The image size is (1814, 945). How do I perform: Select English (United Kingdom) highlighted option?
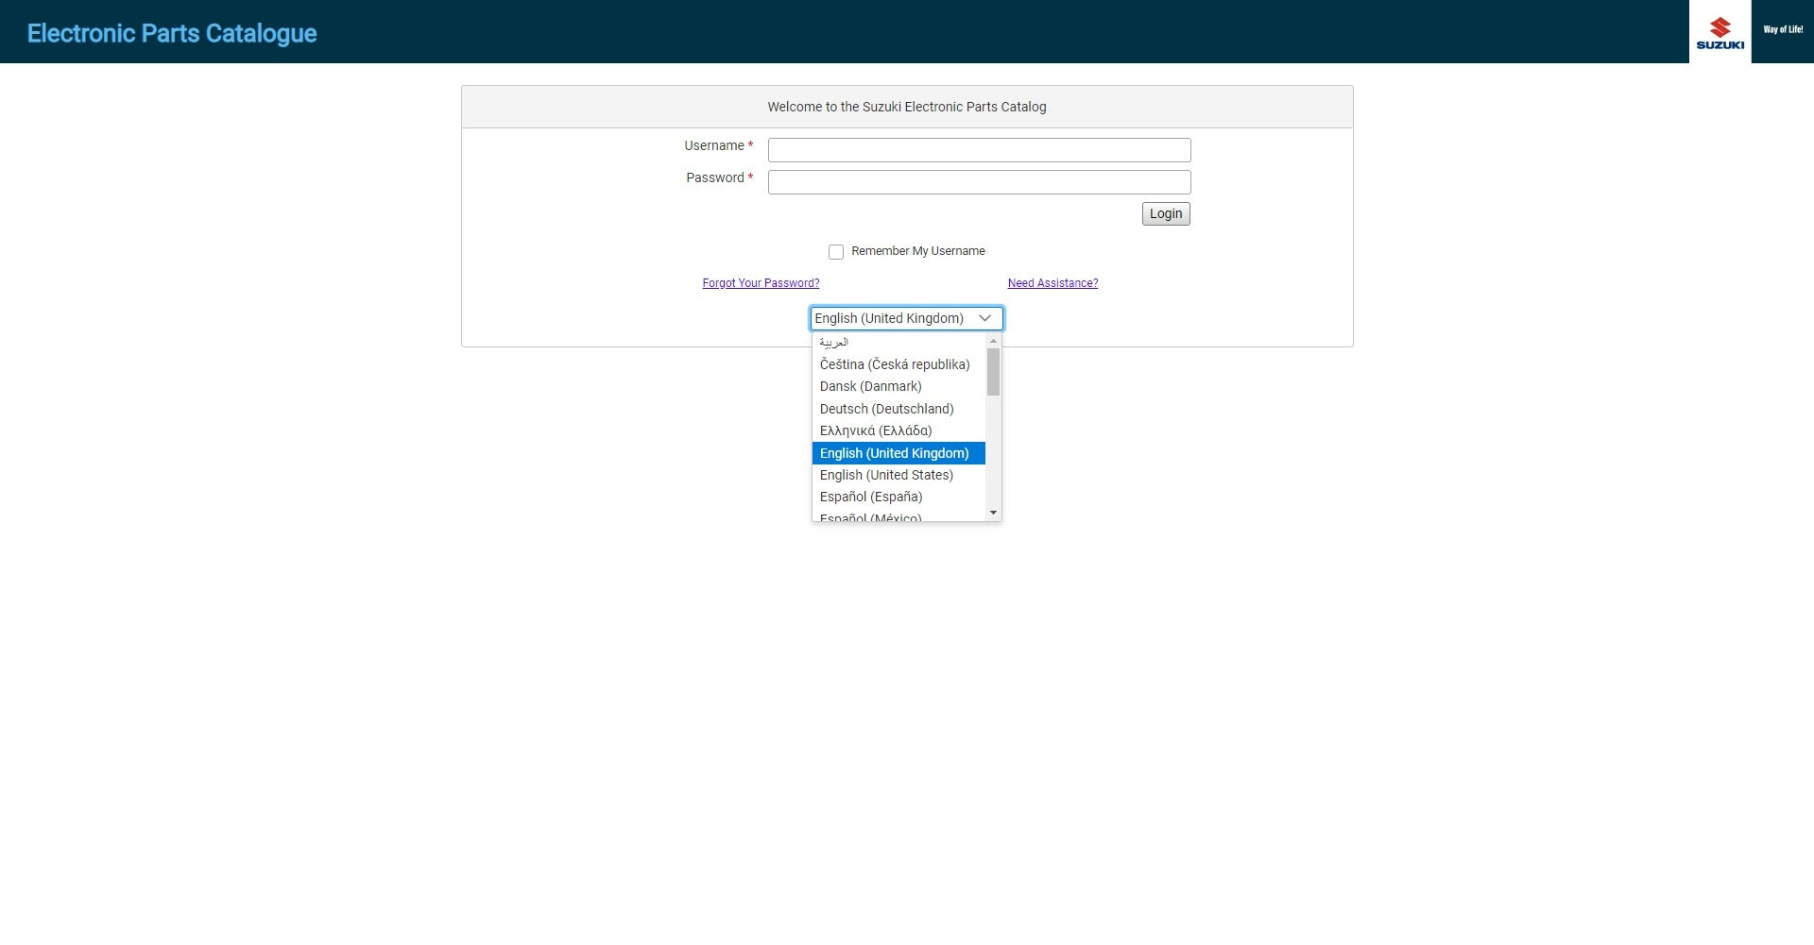click(894, 453)
